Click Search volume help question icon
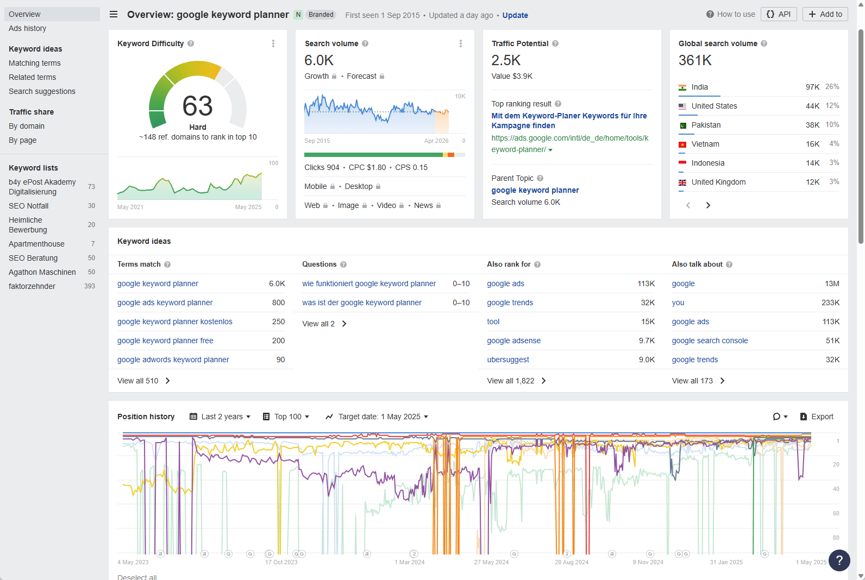The height and width of the screenshot is (580, 865). (x=365, y=43)
